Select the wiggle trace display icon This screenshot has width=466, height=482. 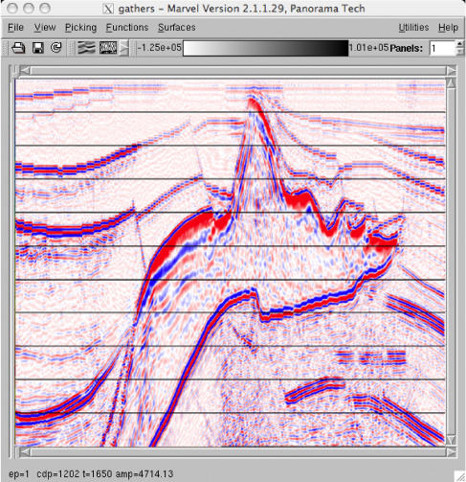(x=86, y=48)
